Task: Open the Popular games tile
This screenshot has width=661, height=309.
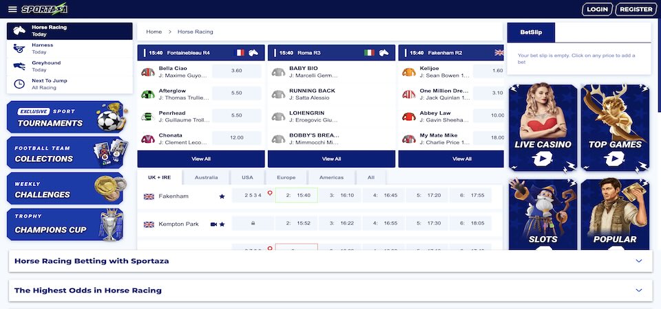Action: (615, 214)
